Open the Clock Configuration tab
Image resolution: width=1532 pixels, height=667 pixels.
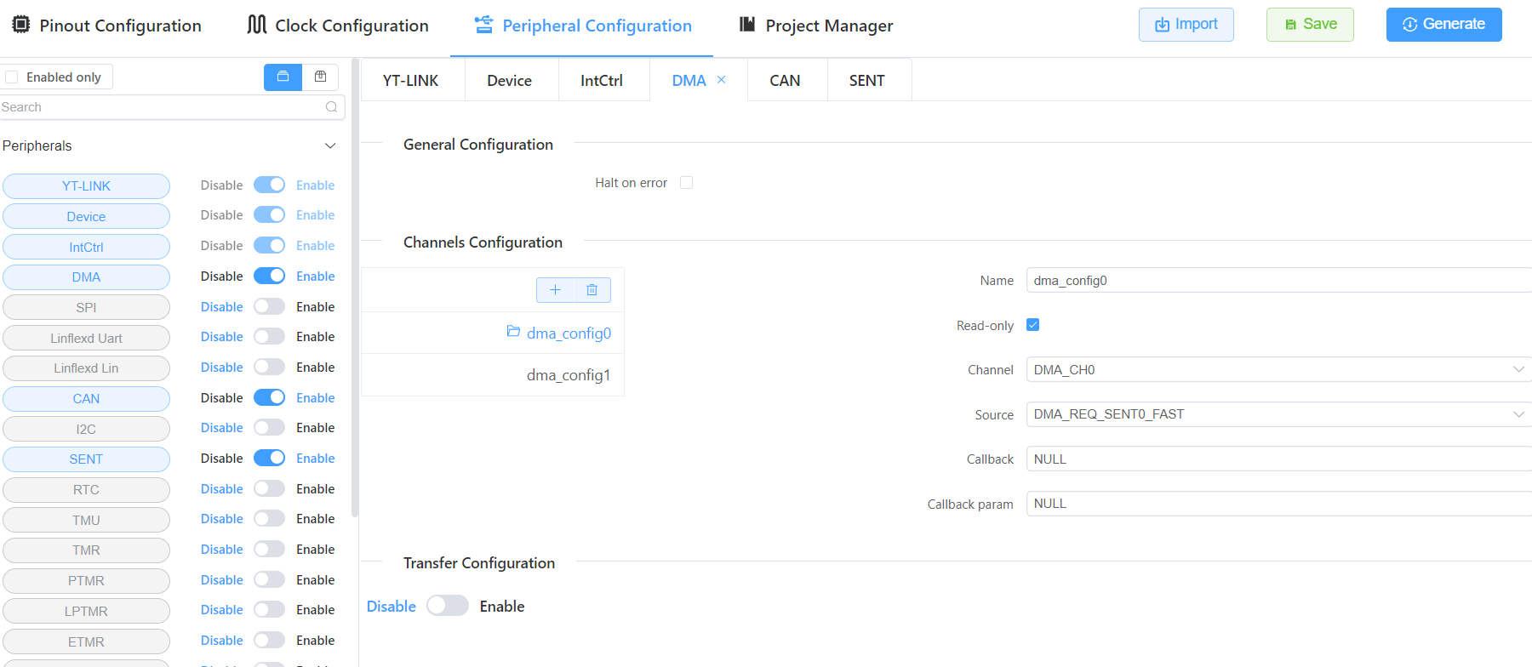coord(338,26)
